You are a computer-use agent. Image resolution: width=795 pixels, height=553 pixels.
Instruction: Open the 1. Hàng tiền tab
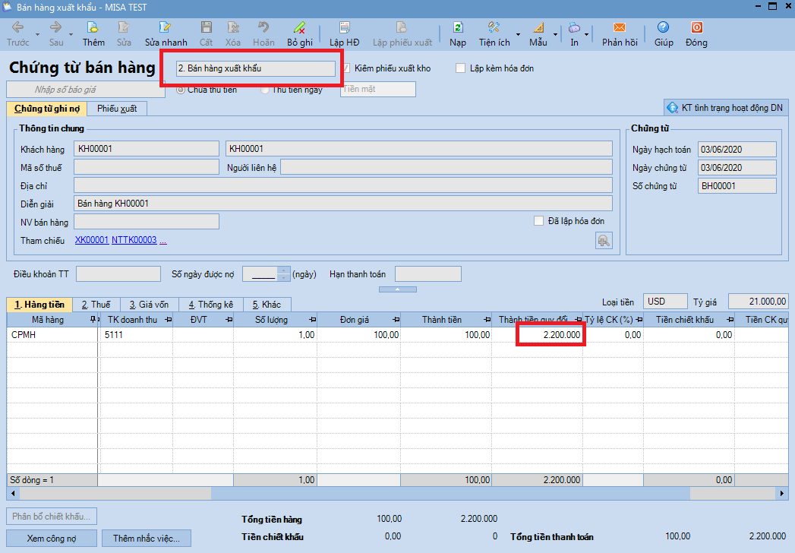(x=39, y=305)
